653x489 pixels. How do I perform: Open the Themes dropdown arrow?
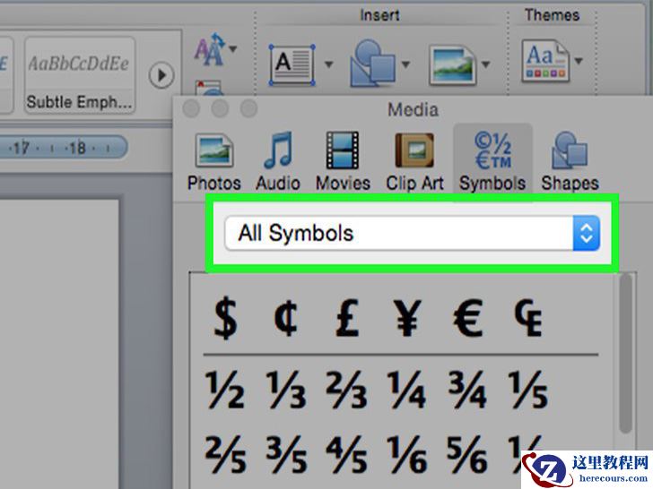pyautogui.click(x=579, y=61)
